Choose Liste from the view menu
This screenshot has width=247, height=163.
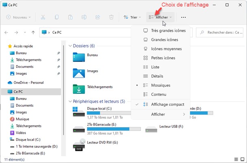pyautogui.click(x=155, y=67)
